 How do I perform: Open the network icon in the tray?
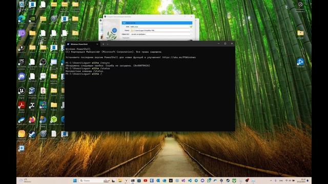coord(286,180)
